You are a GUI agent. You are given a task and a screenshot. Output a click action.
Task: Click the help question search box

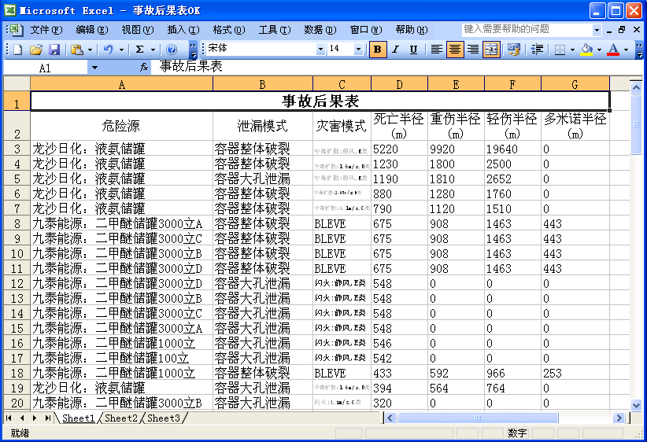(526, 29)
